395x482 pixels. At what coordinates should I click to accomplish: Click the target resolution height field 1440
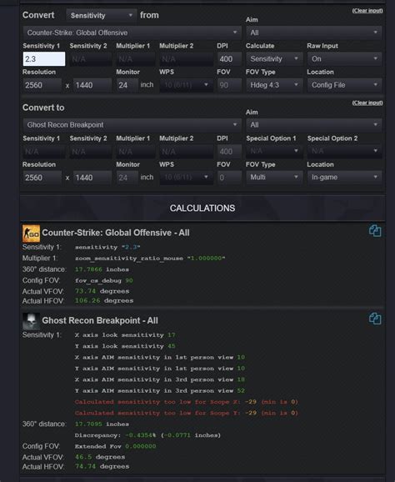point(92,178)
